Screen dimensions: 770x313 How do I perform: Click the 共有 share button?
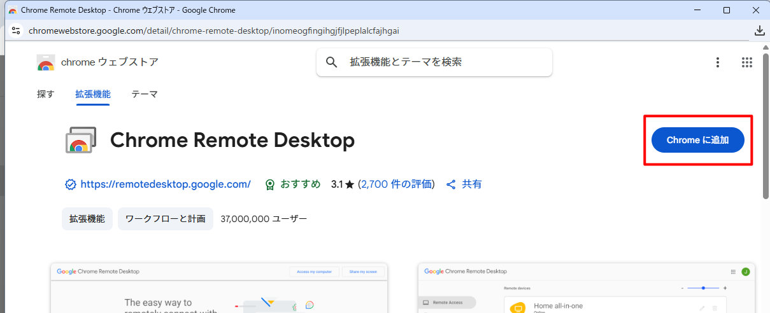[x=464, y=184]
